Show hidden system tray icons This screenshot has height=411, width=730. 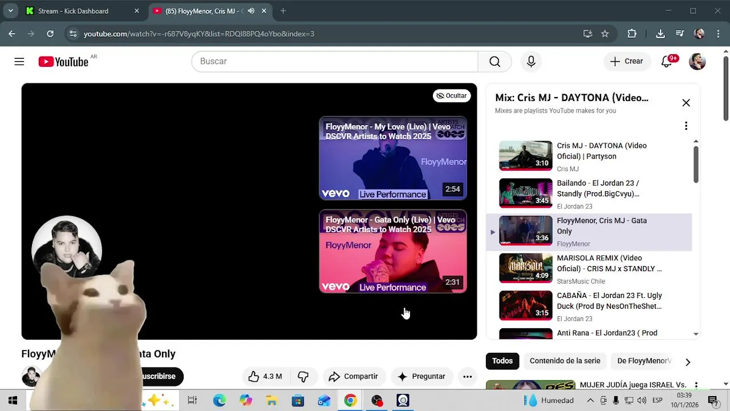(590, 400)
